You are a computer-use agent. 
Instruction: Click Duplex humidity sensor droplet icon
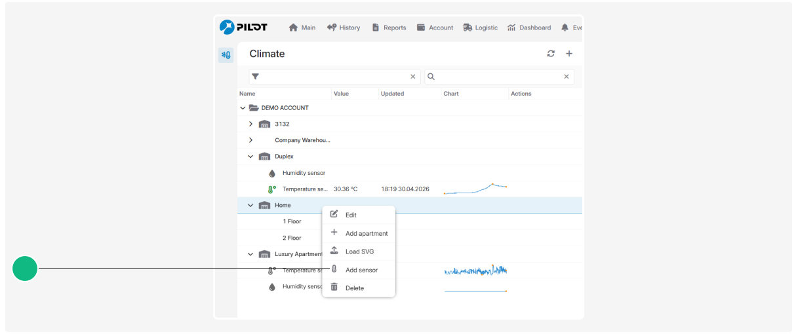[x=272, y=174]
